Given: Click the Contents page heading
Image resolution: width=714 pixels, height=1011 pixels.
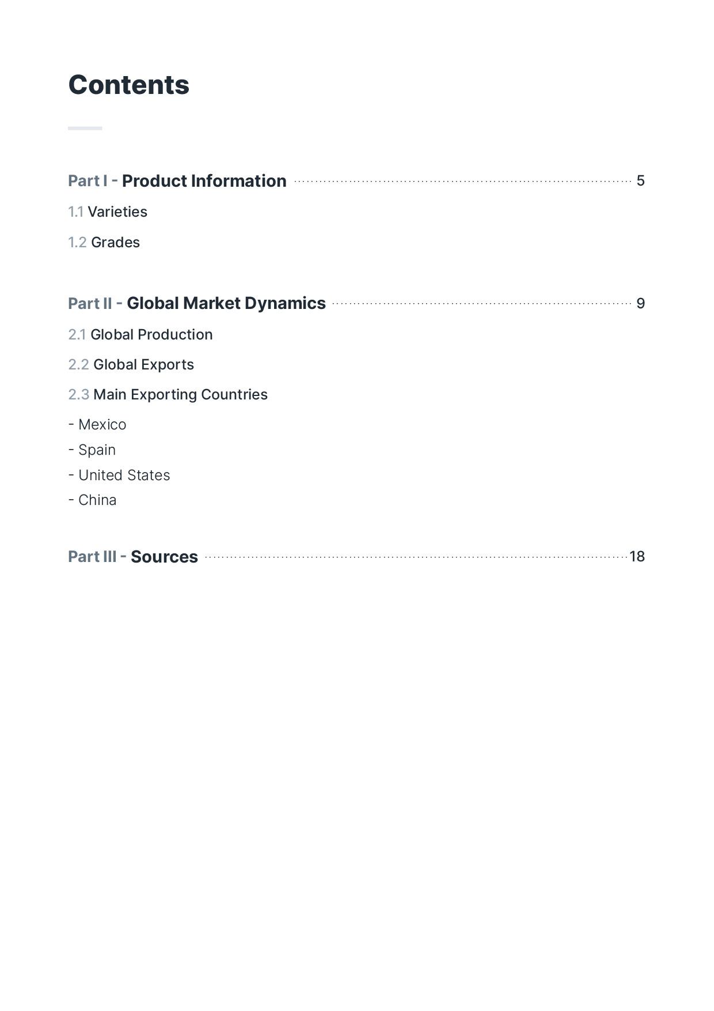Looking at the screenshot, I should (x=128, y=85).
